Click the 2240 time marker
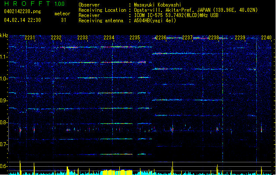 coord(266,38)
